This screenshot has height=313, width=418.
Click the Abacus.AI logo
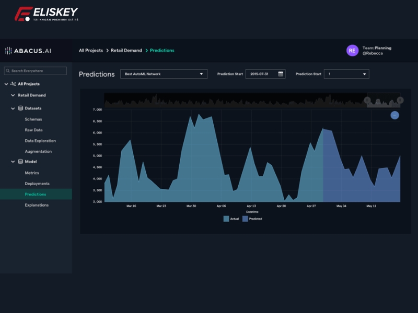(28, 51)
